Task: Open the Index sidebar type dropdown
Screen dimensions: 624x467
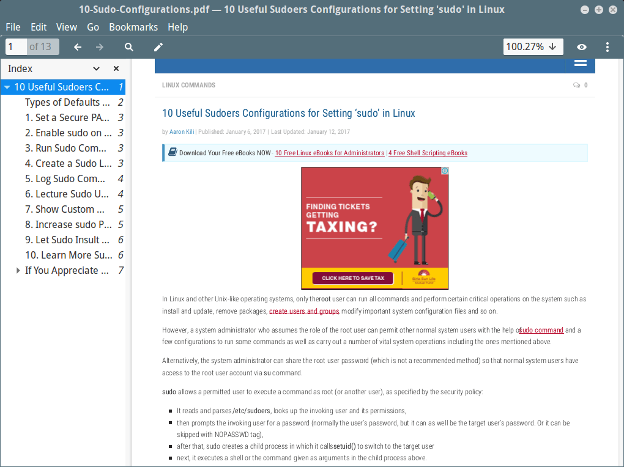Action: pyautogui.click(x=96, y=68)
